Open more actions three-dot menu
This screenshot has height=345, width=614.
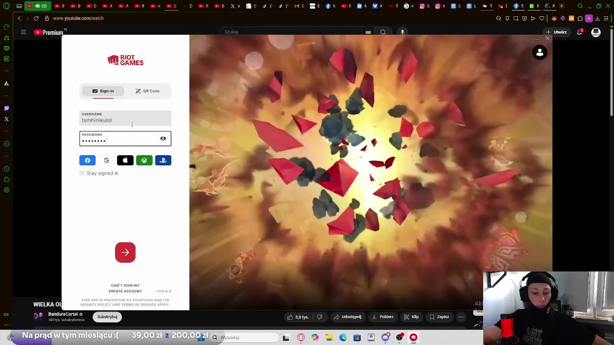click(460, 317)
